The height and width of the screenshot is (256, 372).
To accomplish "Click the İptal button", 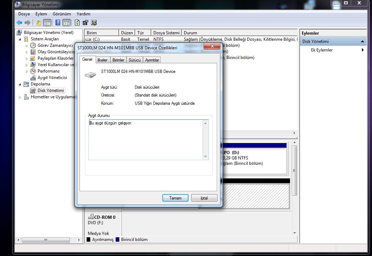I will coord(204,198).
